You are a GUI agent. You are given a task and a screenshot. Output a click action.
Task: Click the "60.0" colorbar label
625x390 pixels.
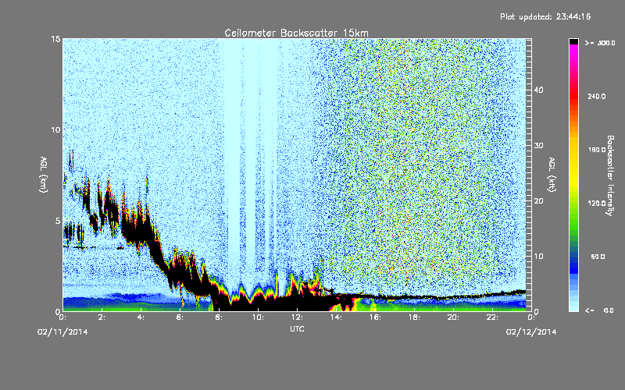[x=598, y=257]
